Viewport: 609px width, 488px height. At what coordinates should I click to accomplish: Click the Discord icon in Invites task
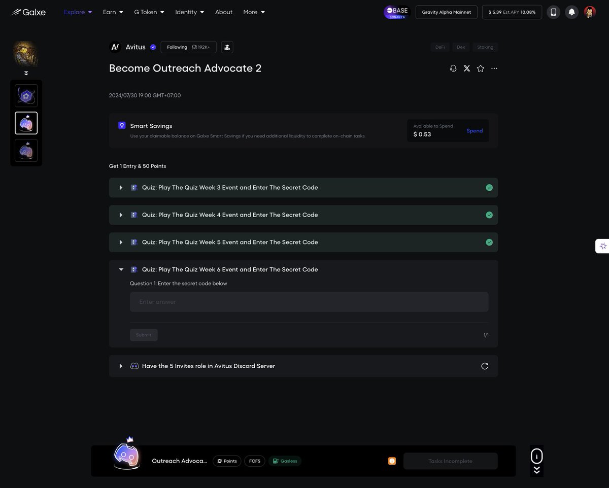tap(134, 366)
